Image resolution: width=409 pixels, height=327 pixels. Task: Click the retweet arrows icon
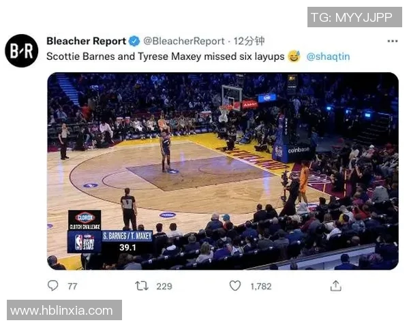pos(142,286)
